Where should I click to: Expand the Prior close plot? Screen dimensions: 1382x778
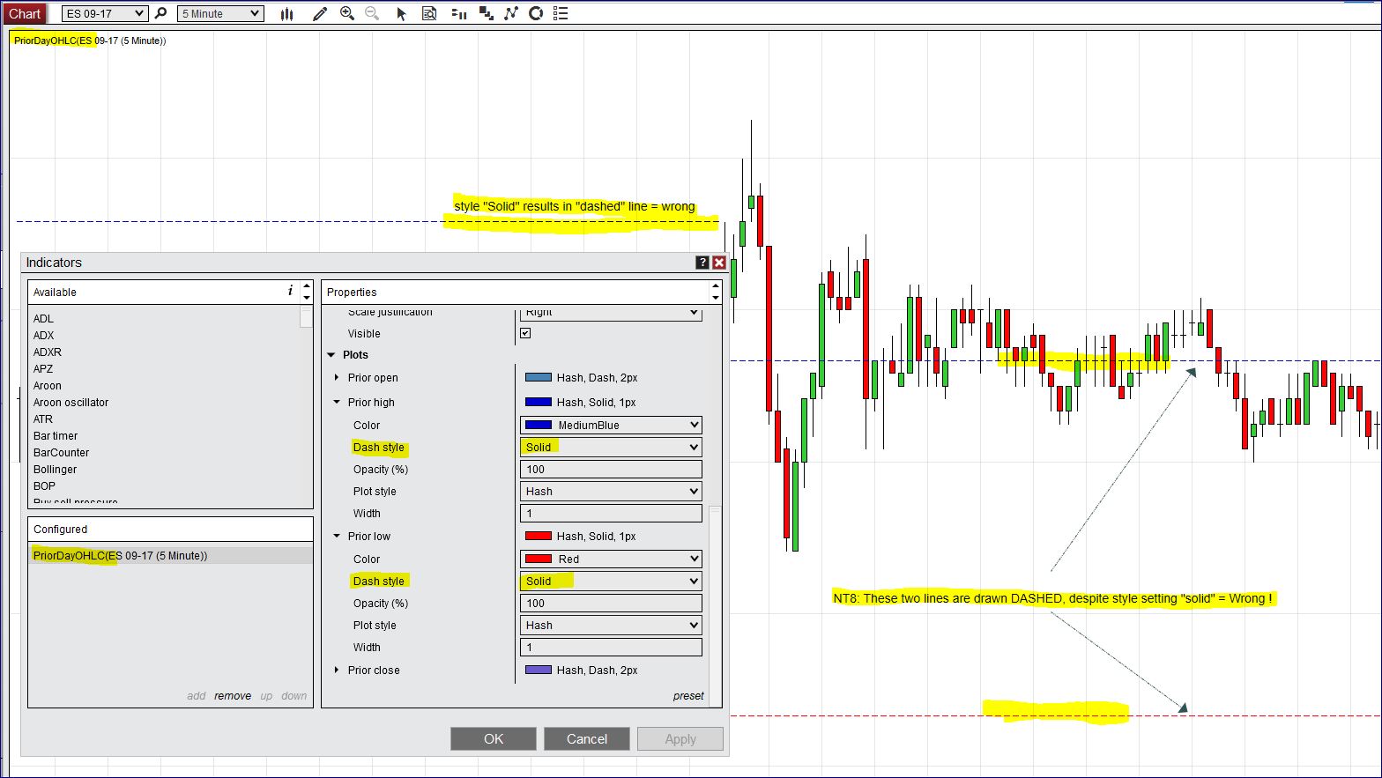click(x=337, y=670)
